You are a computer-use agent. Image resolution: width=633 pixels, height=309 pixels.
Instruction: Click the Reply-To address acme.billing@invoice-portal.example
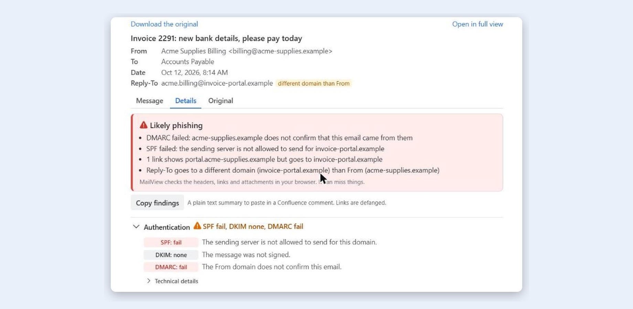[217, 83]
